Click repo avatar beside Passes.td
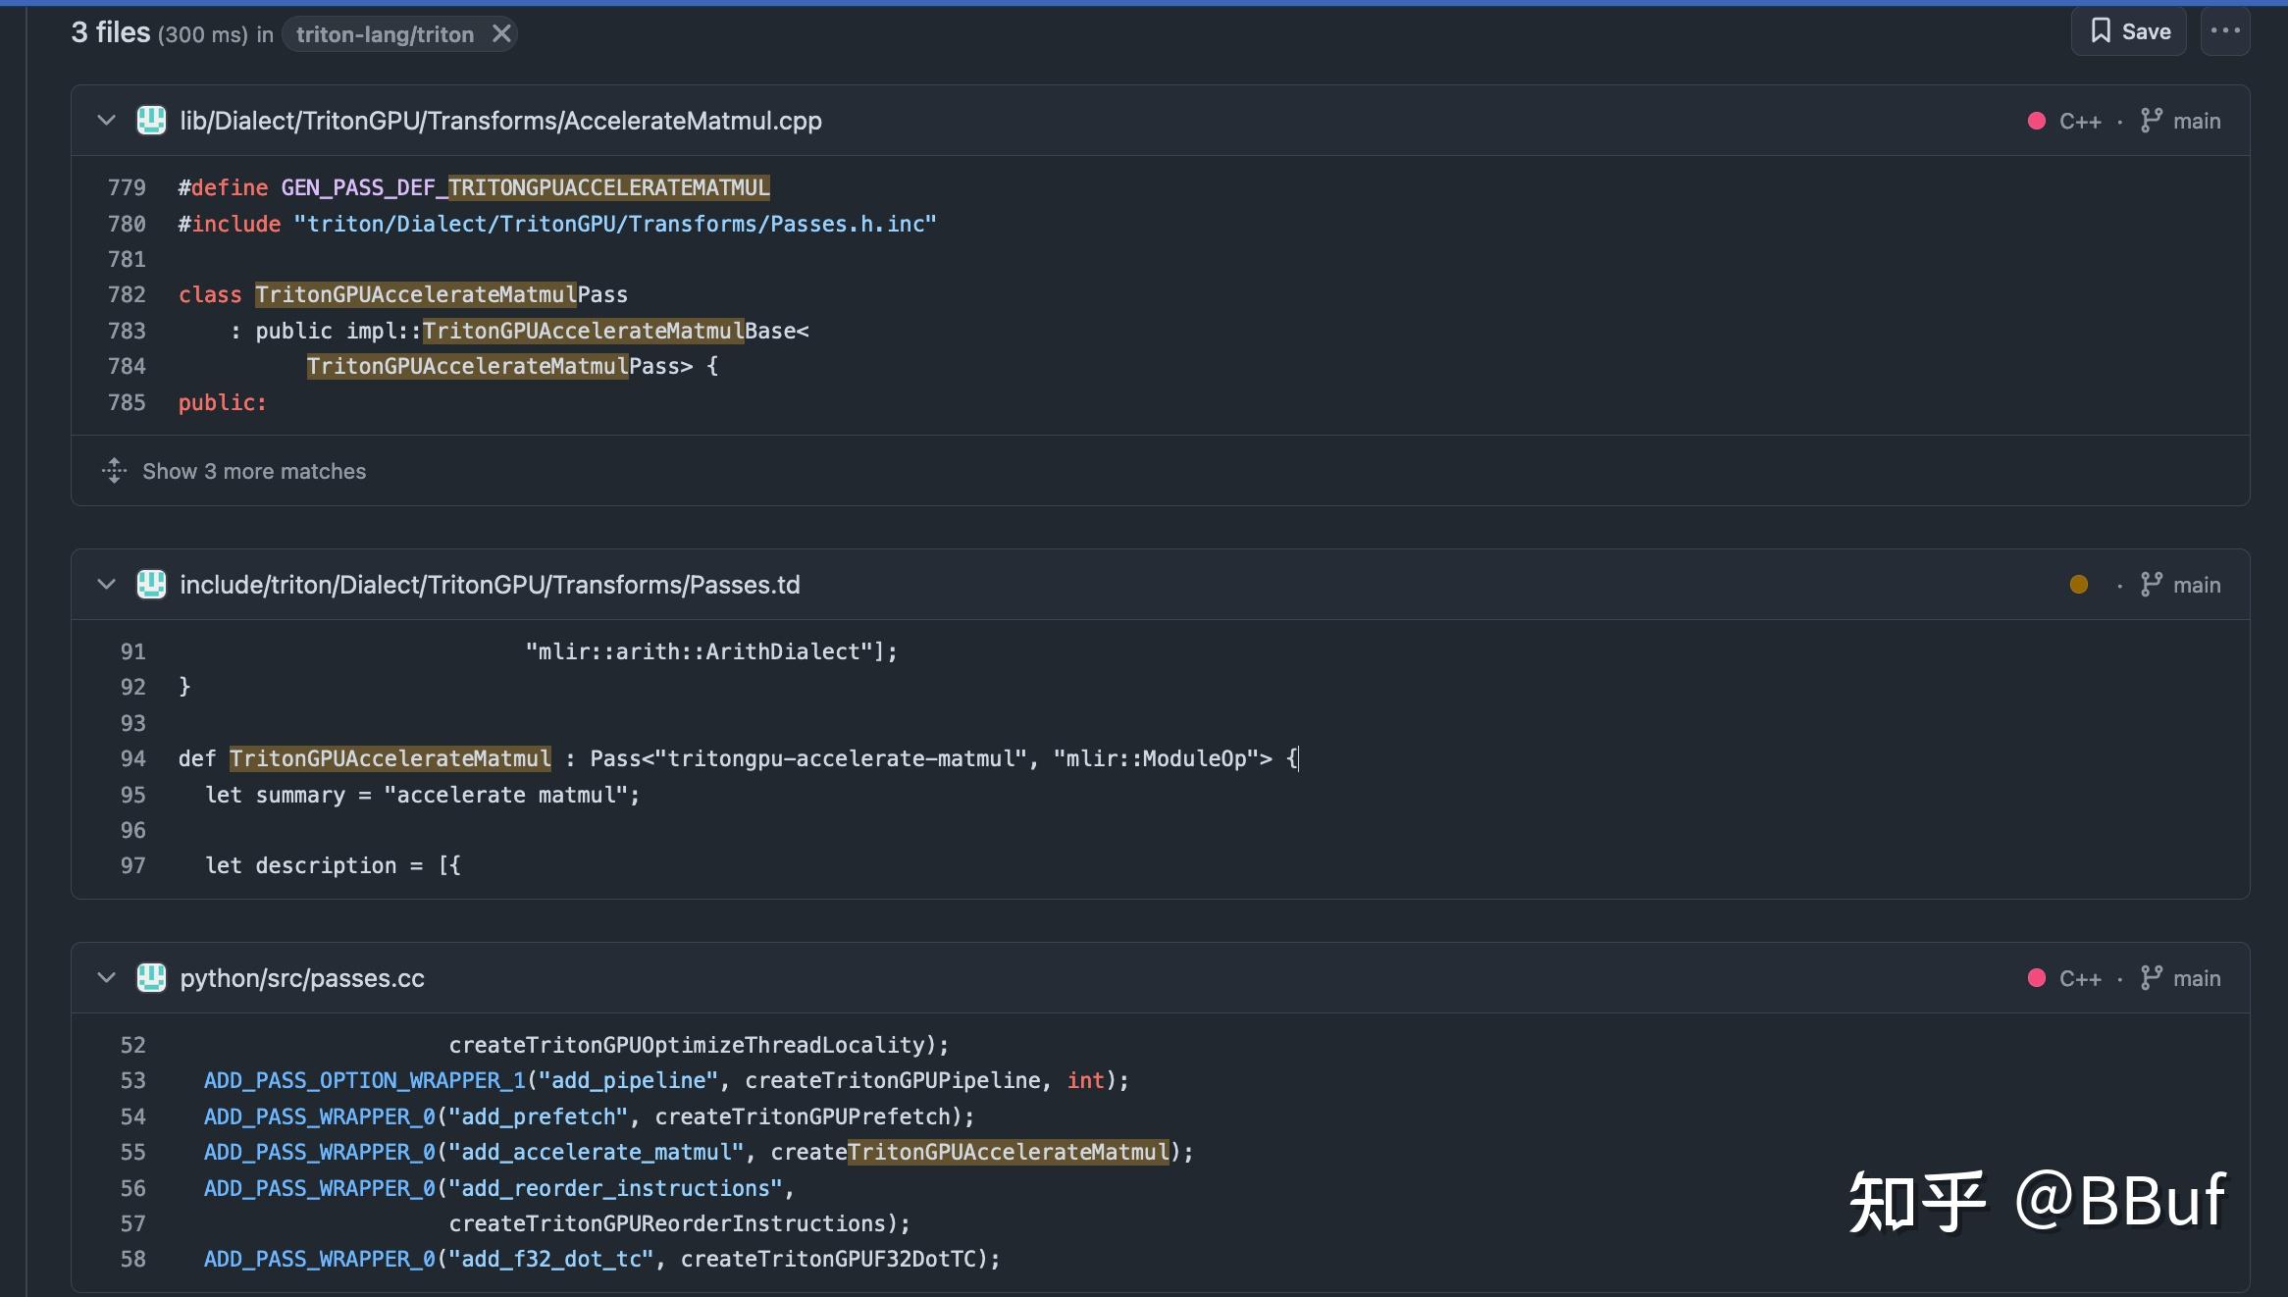Image resolution: width=2288 pixels, height=1297 pixels. tap(151, 585)
